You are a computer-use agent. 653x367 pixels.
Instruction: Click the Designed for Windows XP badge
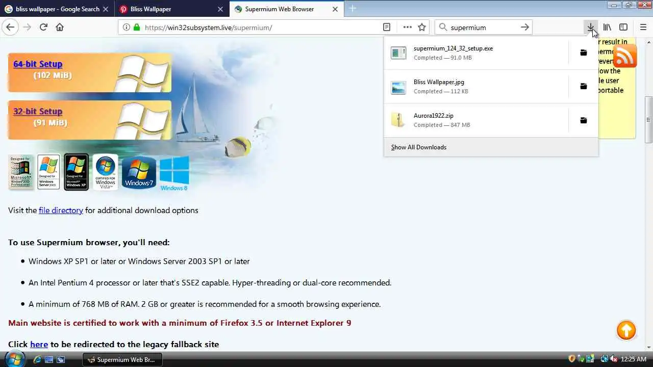pyautogui.click(x=76, y=172)
